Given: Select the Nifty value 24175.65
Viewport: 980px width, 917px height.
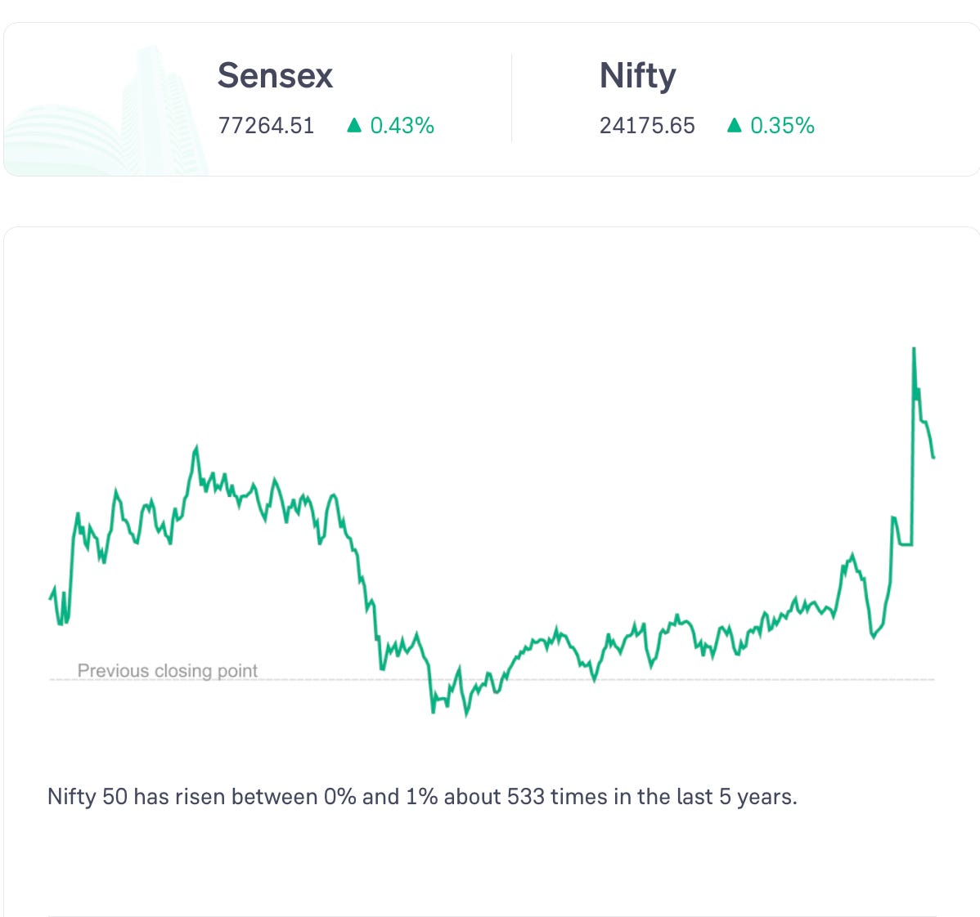Looking at the screenshot, I should (647, 126).
